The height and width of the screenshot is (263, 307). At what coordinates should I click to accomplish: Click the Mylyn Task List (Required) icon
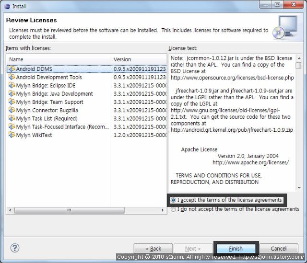point(12,118)
